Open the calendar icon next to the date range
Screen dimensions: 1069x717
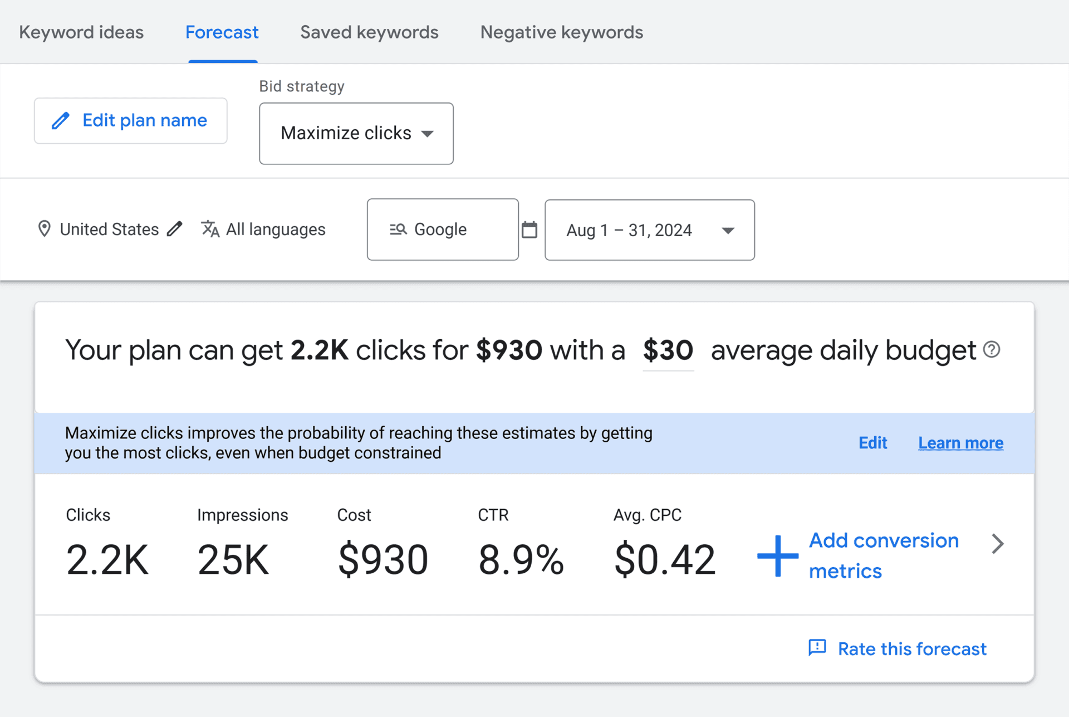pyautogui.click(x=529, y=229)
